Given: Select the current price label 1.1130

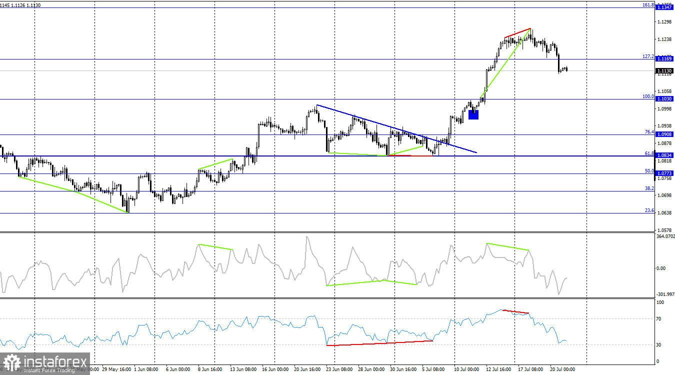Looking at the screenshot, I should pos(664,71).
